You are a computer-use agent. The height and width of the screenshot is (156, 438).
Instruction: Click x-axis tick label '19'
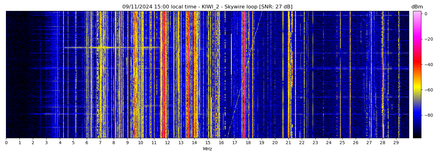pyautogui.click(x=262, y=143)
